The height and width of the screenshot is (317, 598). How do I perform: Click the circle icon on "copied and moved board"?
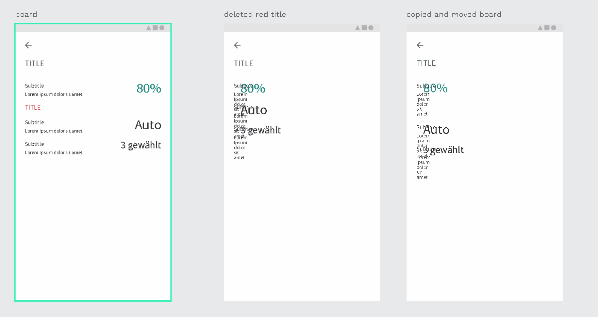(x=554, y=28)
